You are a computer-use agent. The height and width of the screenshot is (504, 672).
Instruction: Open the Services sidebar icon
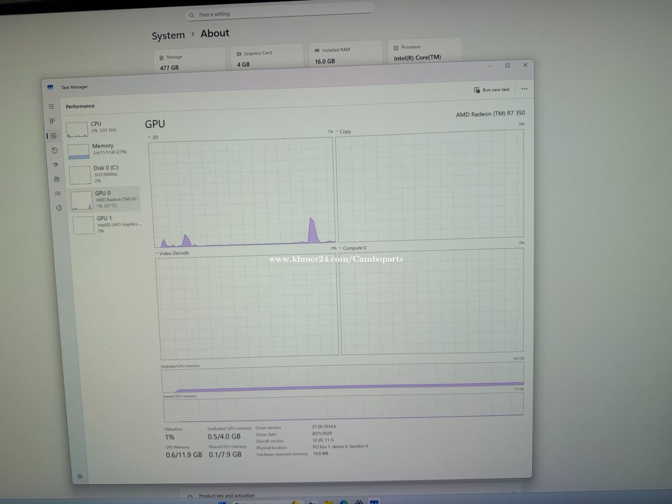click(59, 208)
